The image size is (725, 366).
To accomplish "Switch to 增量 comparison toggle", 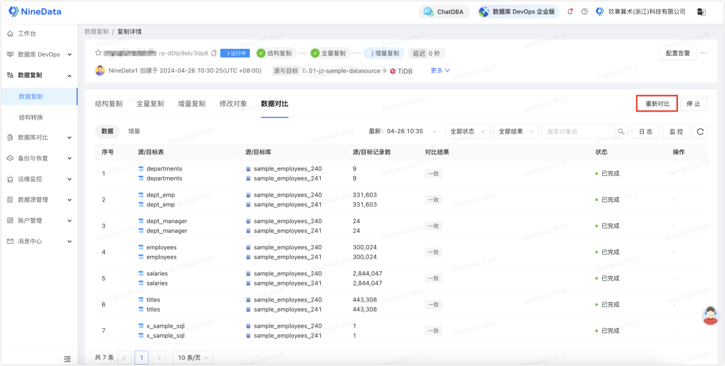I will [134, 132].
